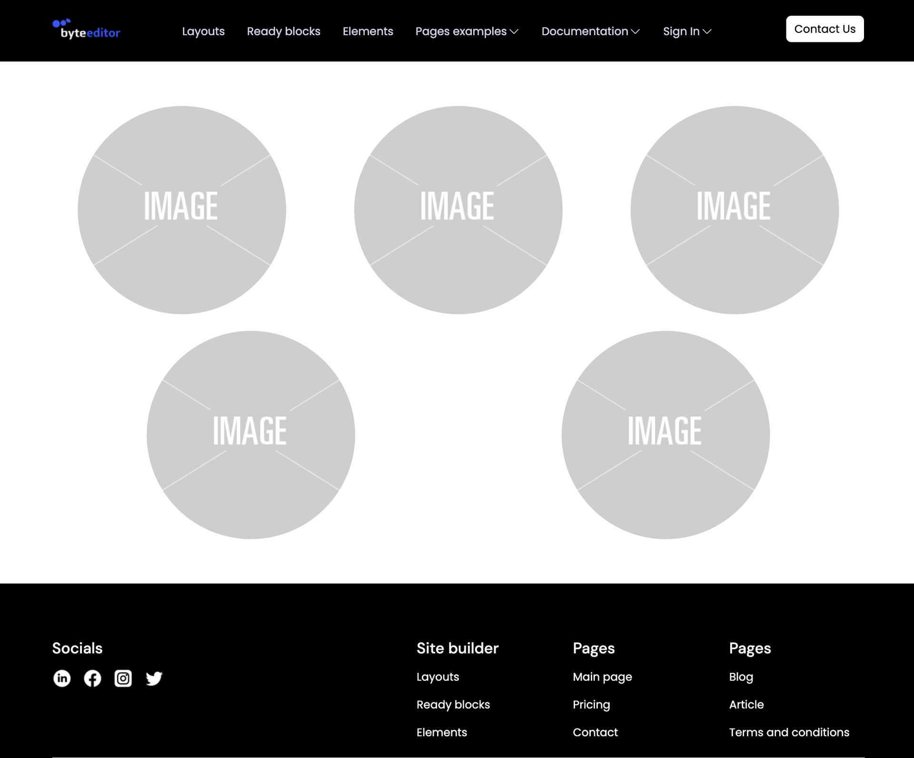Screen dimensions: 914x758
Task: Click the top-left circular image placeholder
Action: click(x=182, y=210)
